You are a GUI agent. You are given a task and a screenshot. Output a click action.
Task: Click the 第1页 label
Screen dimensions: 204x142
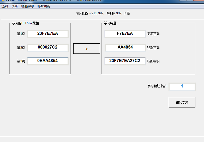coord(21,34)
